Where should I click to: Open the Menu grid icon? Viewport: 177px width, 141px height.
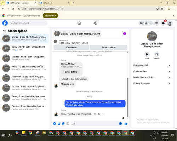click(x=156, y=23)
